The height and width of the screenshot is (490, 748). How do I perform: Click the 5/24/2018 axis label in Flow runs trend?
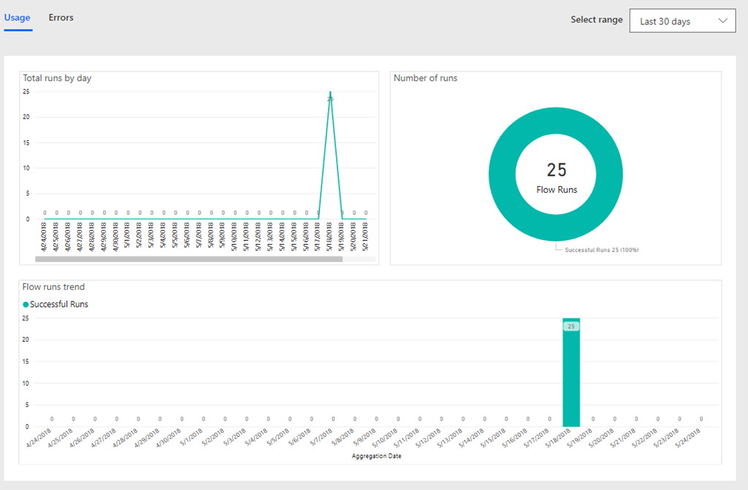click(x=690, y=441)
